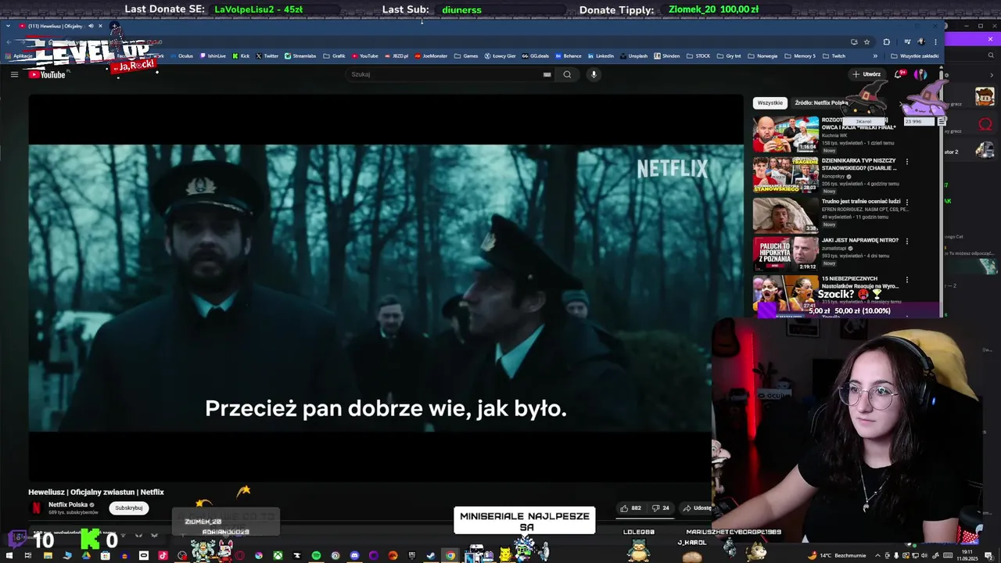Select the Wszystkie filter chip
The height and width of the screenshot is (563, 1001).
coord(770,102)
